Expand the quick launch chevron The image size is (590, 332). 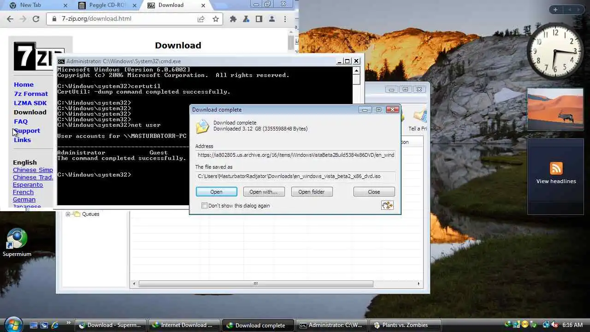click(69, 323)
